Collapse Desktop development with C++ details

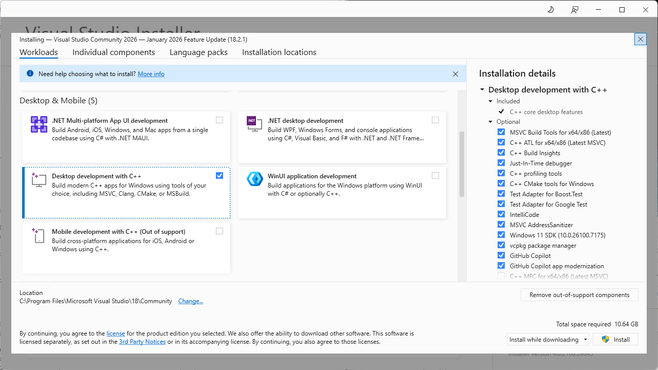click(482, 90)
